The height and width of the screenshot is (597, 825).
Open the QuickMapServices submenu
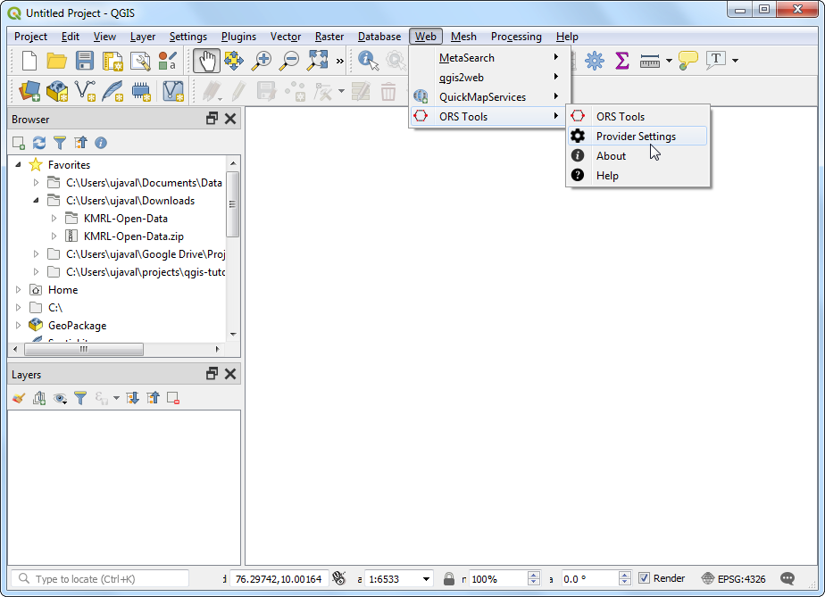click(482, 97)
